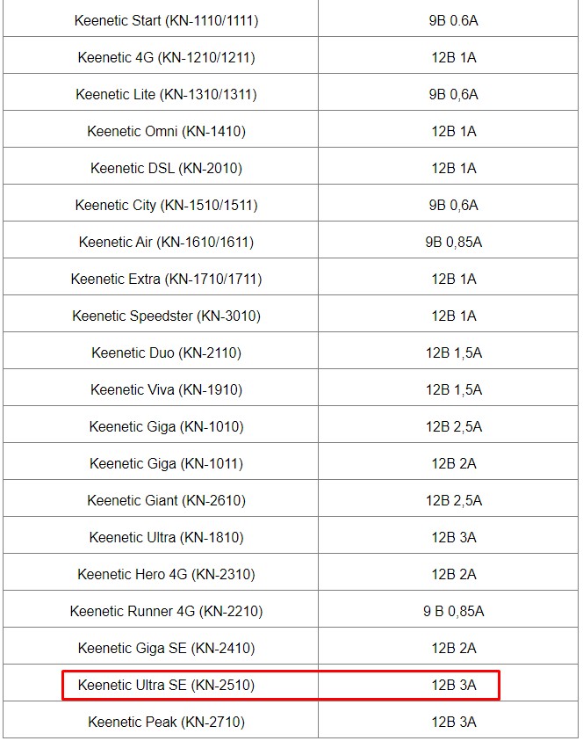Click the 9B 0,85A value for Keenetic Air
Screen dimensions: 583x741
(x=453, y=242)
